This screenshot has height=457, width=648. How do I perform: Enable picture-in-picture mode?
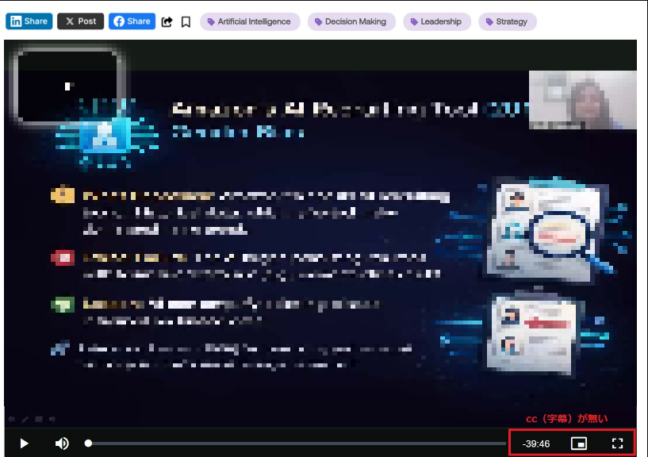[x=579, y=444]
